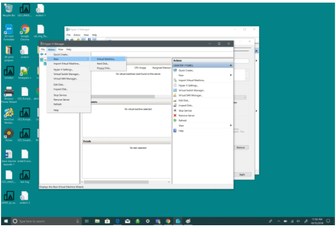Image resolution: width=336 pixels, height=232 pixels.
Task: Choose Edit Disk in Action menu
Action: click(68, 84)
